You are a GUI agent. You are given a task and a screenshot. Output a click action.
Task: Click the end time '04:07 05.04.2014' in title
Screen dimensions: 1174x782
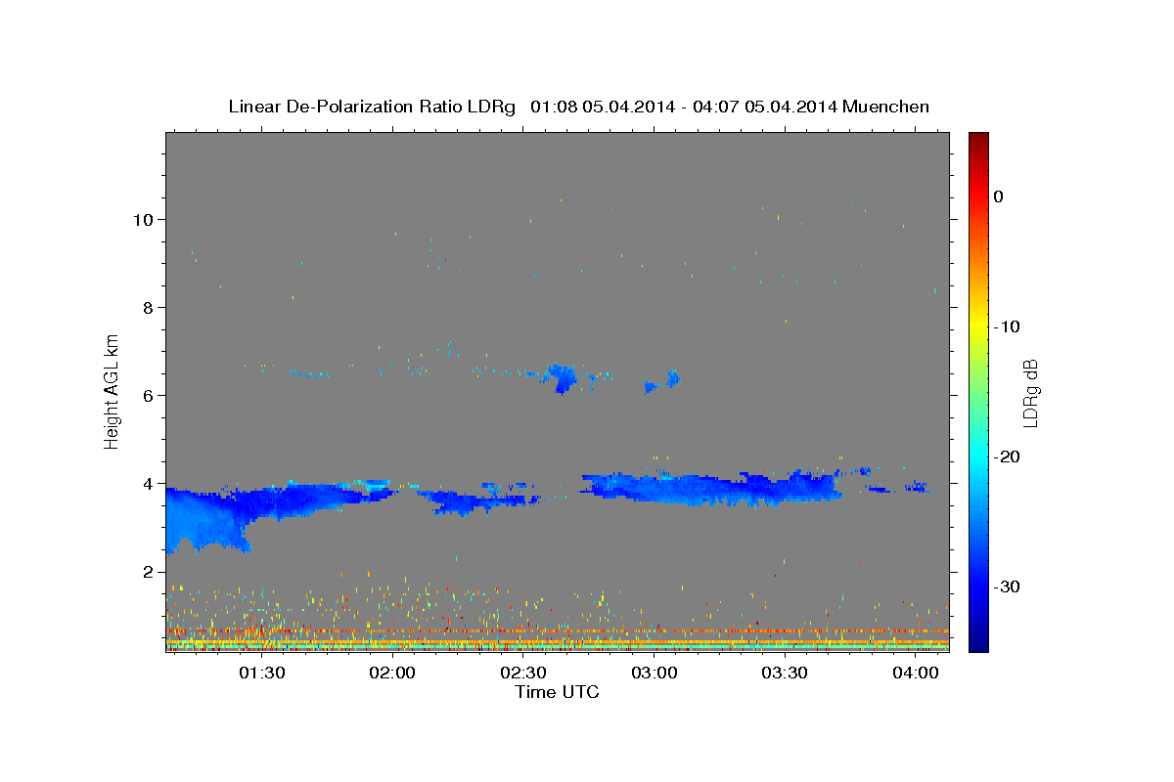(764, 107)
